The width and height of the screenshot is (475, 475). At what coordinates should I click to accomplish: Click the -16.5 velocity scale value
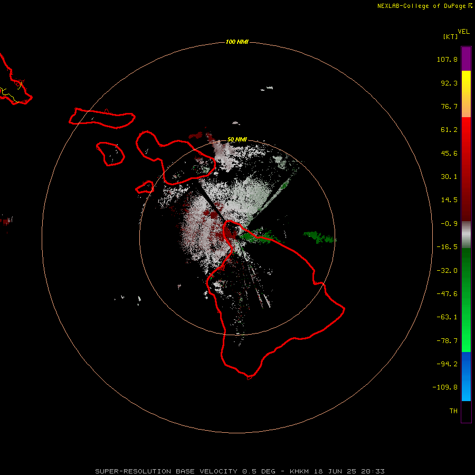tap(447, 247)
